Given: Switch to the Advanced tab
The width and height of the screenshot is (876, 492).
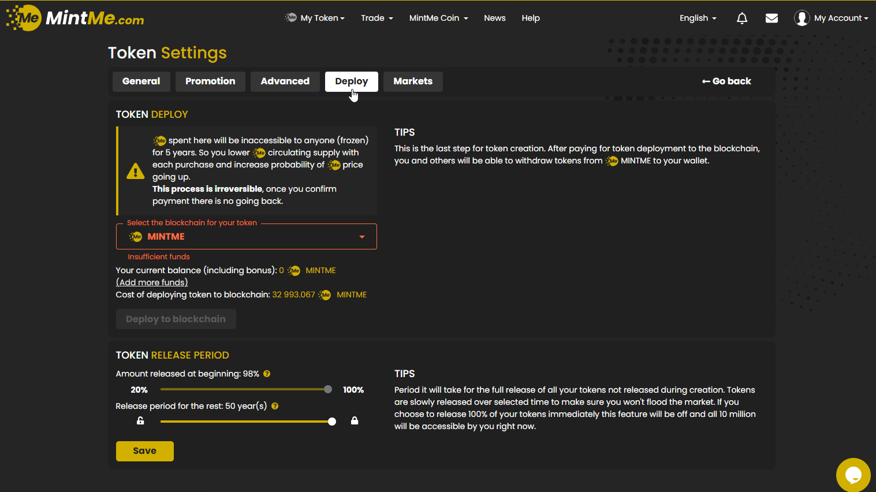Looking at the screenshot, I should coord(285,81).
